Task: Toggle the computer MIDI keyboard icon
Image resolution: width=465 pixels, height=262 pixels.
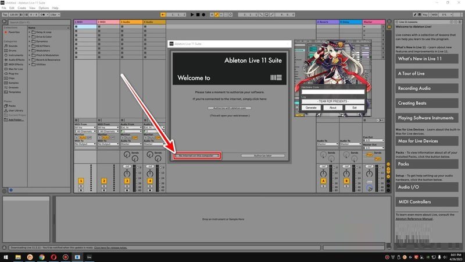Action: coord(419,15)
